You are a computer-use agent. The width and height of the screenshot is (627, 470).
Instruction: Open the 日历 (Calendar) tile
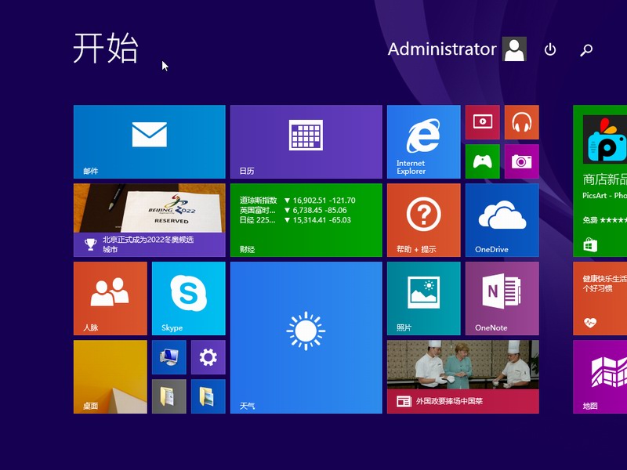[305, 141]
